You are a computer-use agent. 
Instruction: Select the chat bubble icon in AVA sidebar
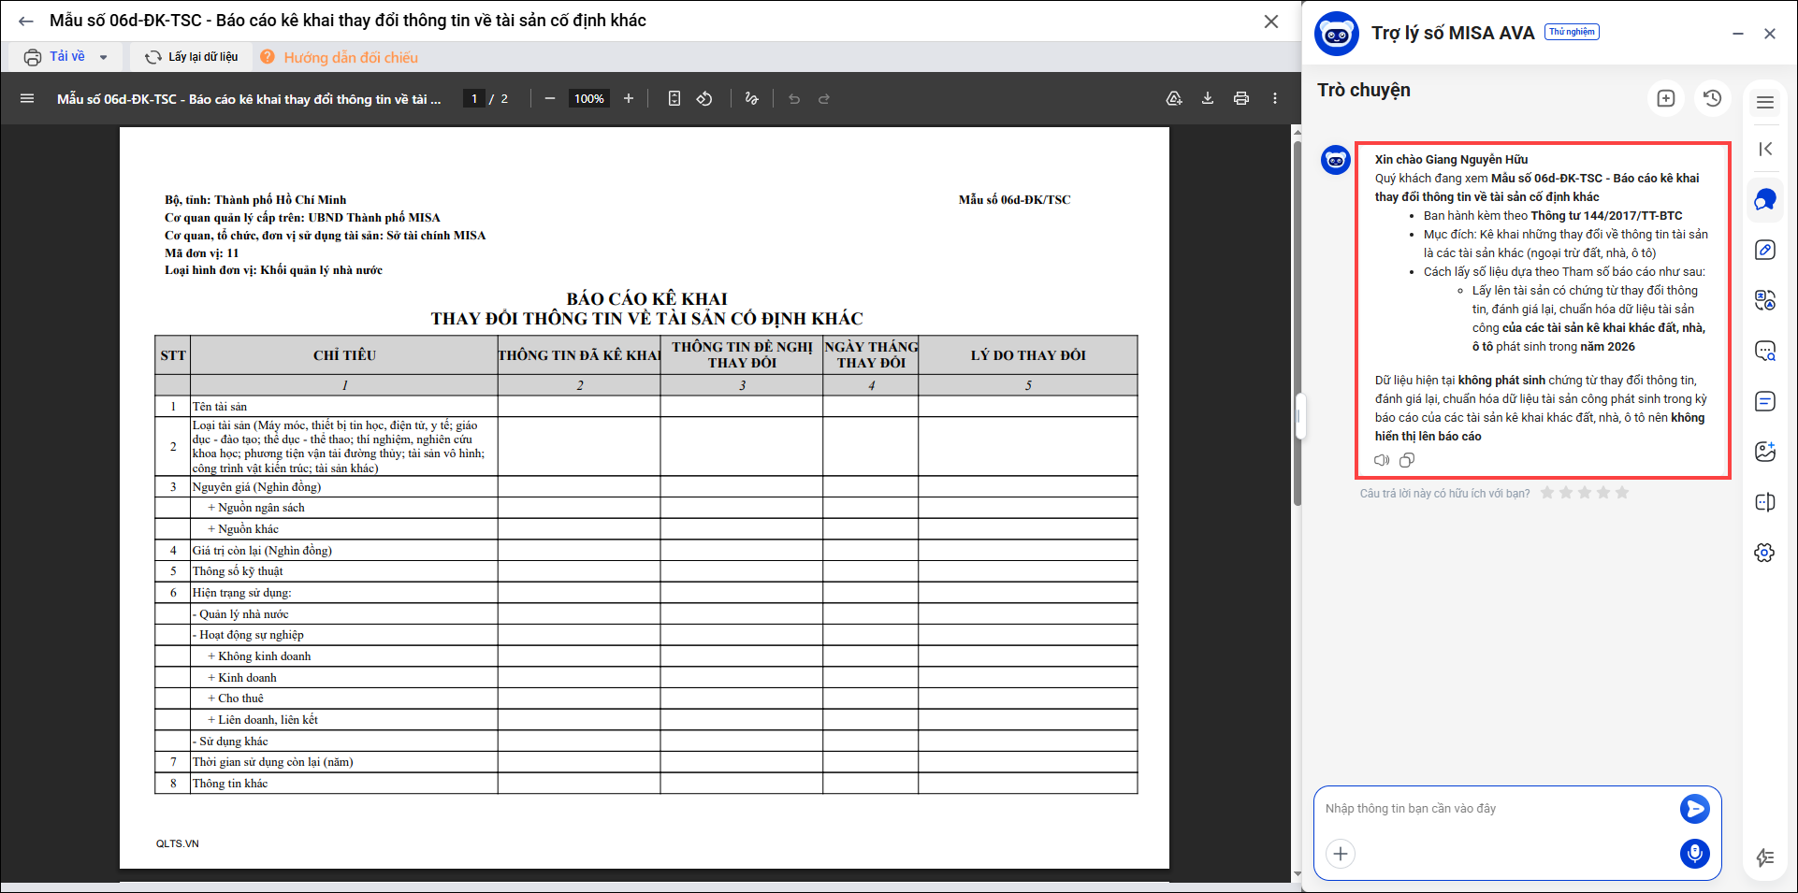click(1765, 199)
